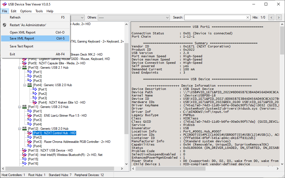The height and width of the screenshot is (178, 285).
Task: Open the Options menu
Action: pyautogui.click(x=26, y=11)
